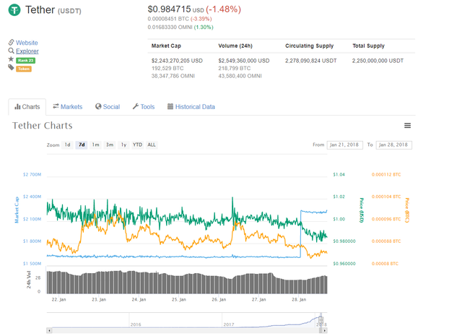Click the Tether logo icon
The height and width of the screenshot is (336, 462).
click(x=14, y=9)
